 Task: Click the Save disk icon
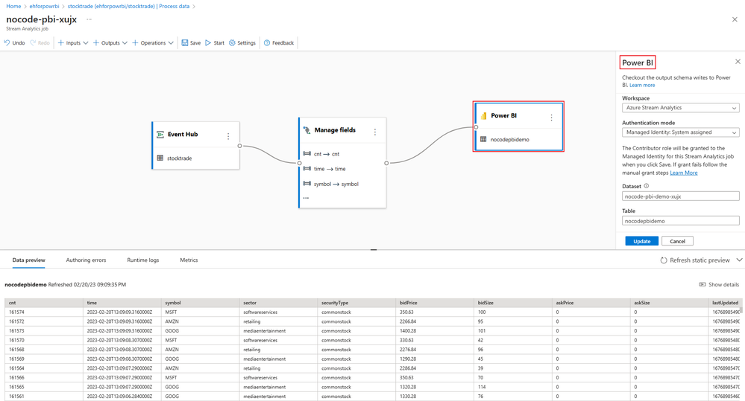[x=185, y=42]
